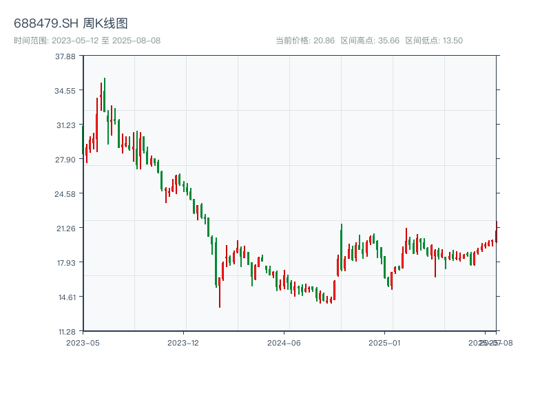Viewport: 551px width, 413px height.
Task: Click the 2023-12 x-axis date marker
Action: [183, 342]
